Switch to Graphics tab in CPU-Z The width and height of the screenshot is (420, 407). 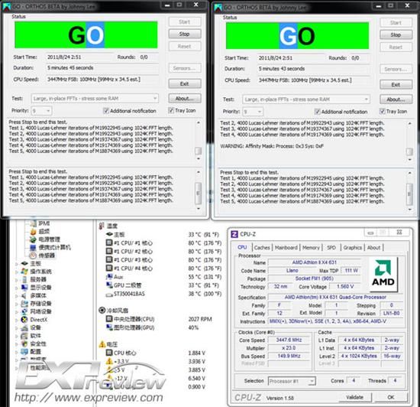pos(353,248)
